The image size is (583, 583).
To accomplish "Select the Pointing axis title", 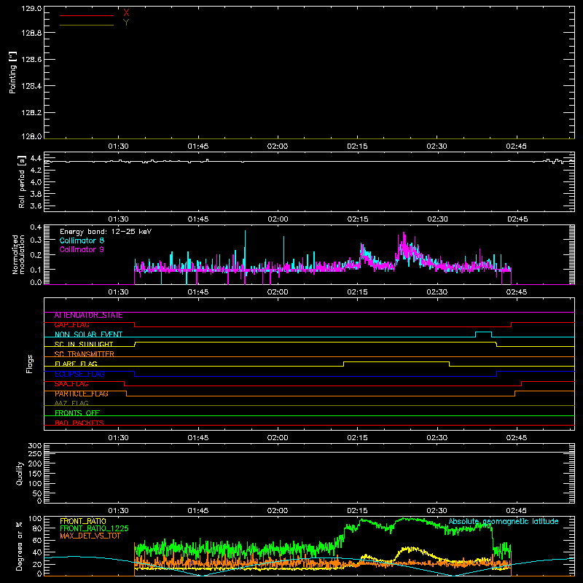I will point(13,72).
